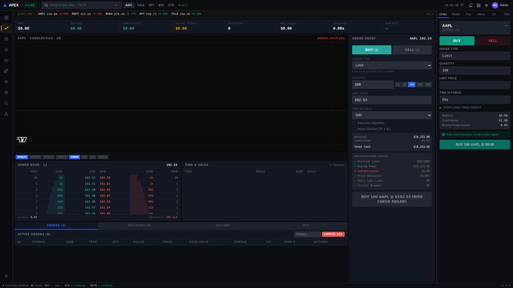Sort active orders by the TIME column
This screenshot has height=288, width=513.
tap(289, 242)
